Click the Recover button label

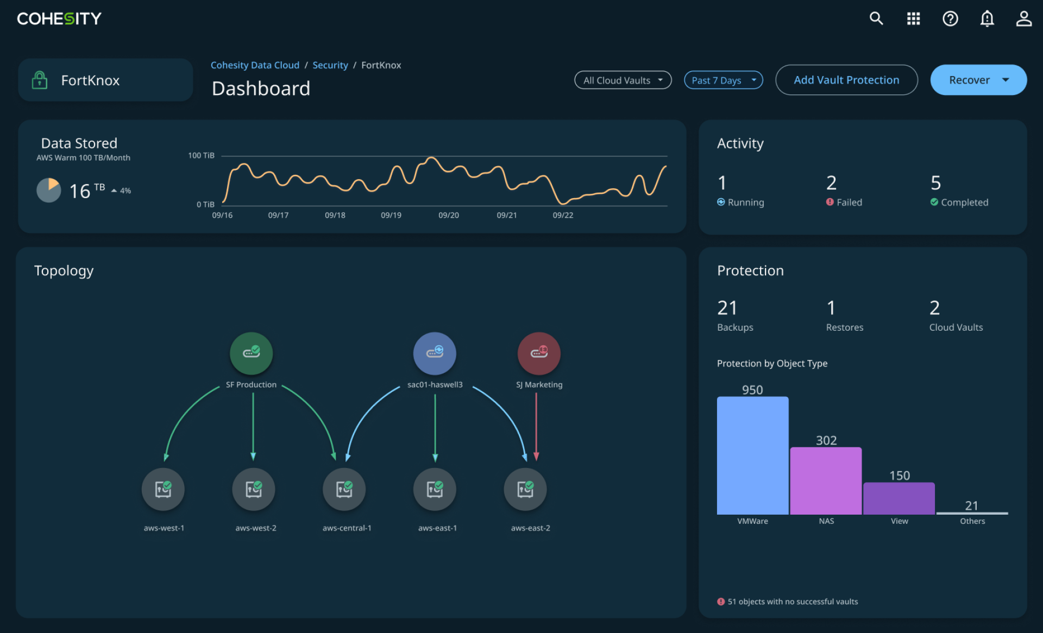969,80
